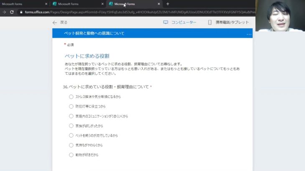Select radio option 家庭内のコミュニケーションがうまくいくから
The height and width of the screenshot is (171, 305).
[x=71, y=116]
